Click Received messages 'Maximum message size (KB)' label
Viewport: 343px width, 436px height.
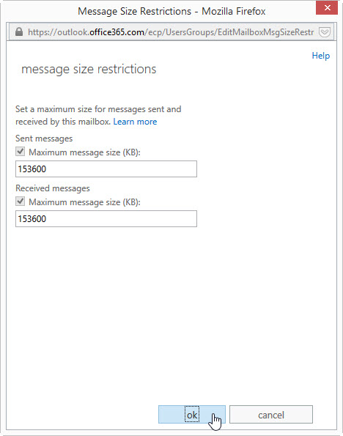tap(84, 202)
